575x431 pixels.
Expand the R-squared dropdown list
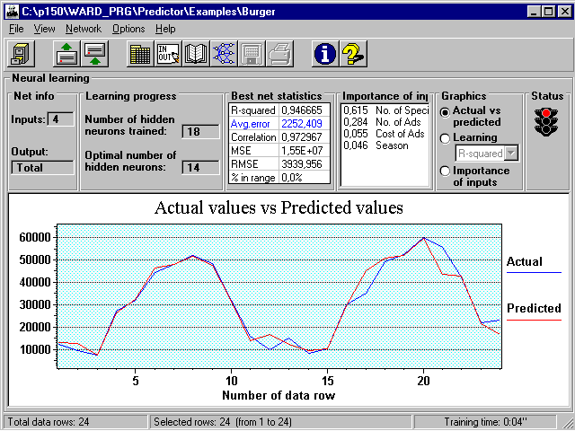[512, 154]
